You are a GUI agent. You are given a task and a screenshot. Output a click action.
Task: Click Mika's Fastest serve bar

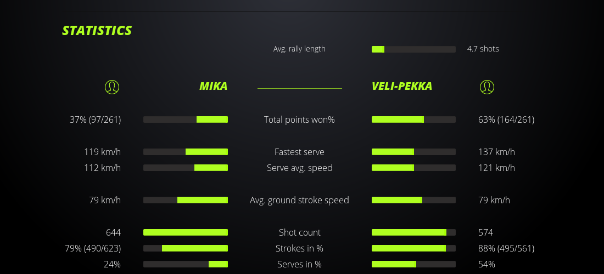186,152
